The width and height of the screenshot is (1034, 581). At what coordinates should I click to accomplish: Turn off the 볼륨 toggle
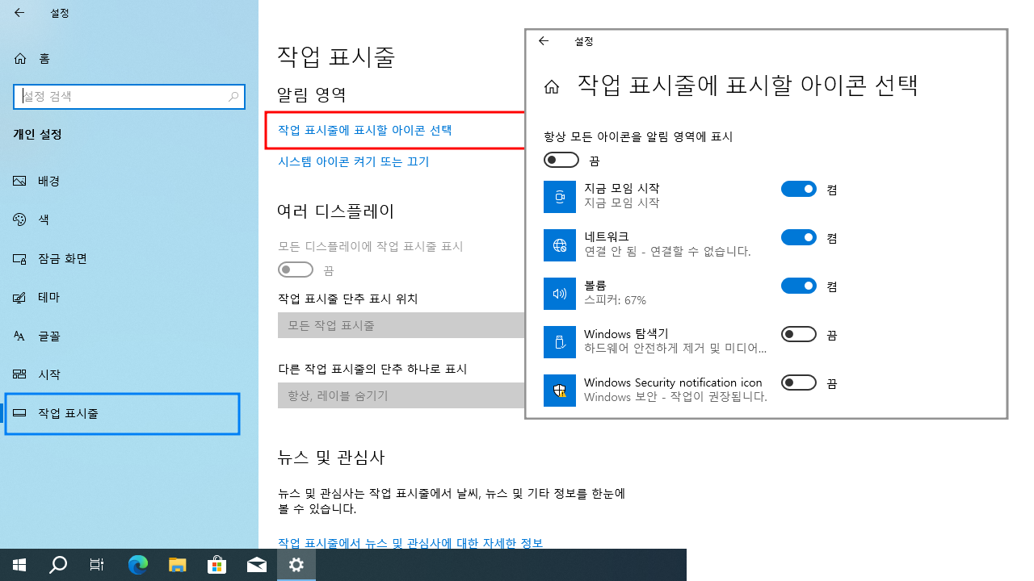[799, 286]
